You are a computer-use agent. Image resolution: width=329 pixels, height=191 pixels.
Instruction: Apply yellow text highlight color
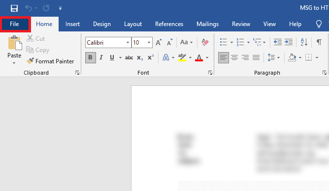coord(182,57)
